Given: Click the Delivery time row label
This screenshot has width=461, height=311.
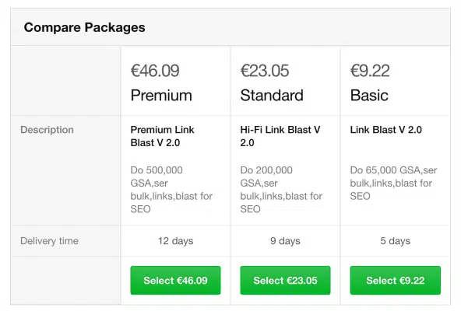Looking at the screenshot, I should click(x=49, y=241).
